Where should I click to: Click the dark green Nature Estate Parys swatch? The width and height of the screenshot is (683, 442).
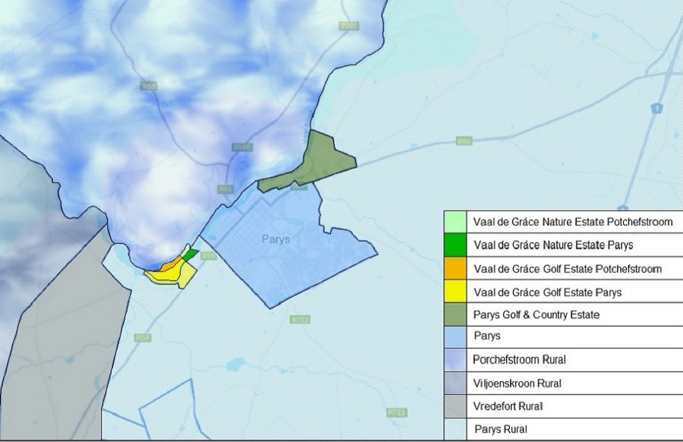[455, 245]
